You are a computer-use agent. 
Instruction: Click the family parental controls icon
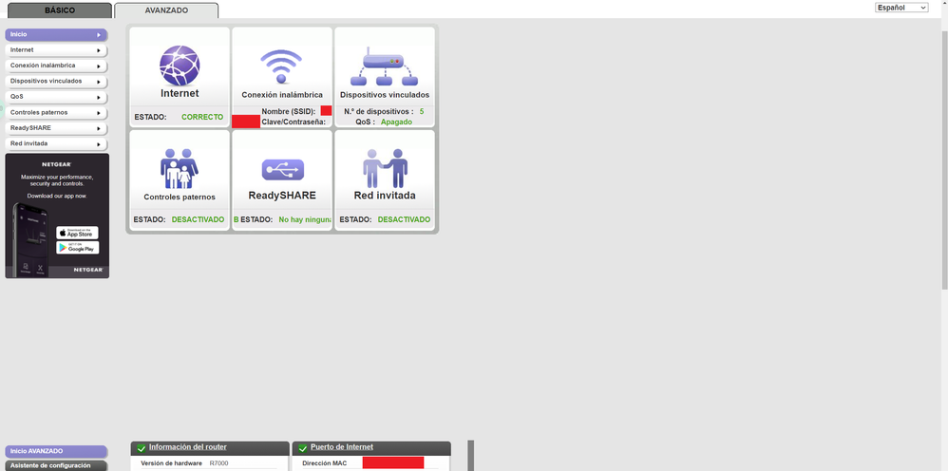tap(180, 169)
